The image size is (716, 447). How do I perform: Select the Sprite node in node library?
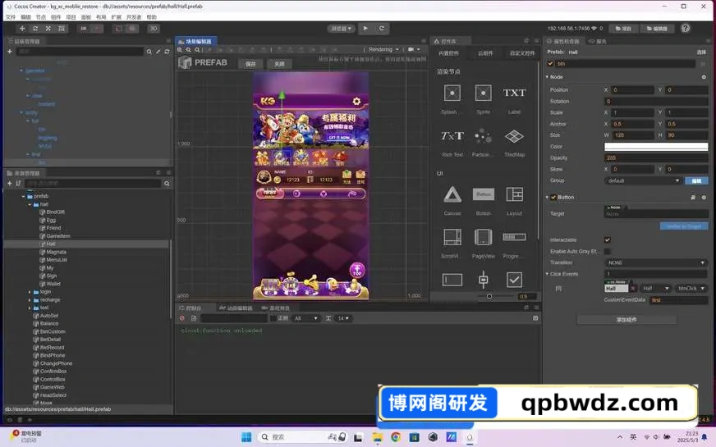483,93
